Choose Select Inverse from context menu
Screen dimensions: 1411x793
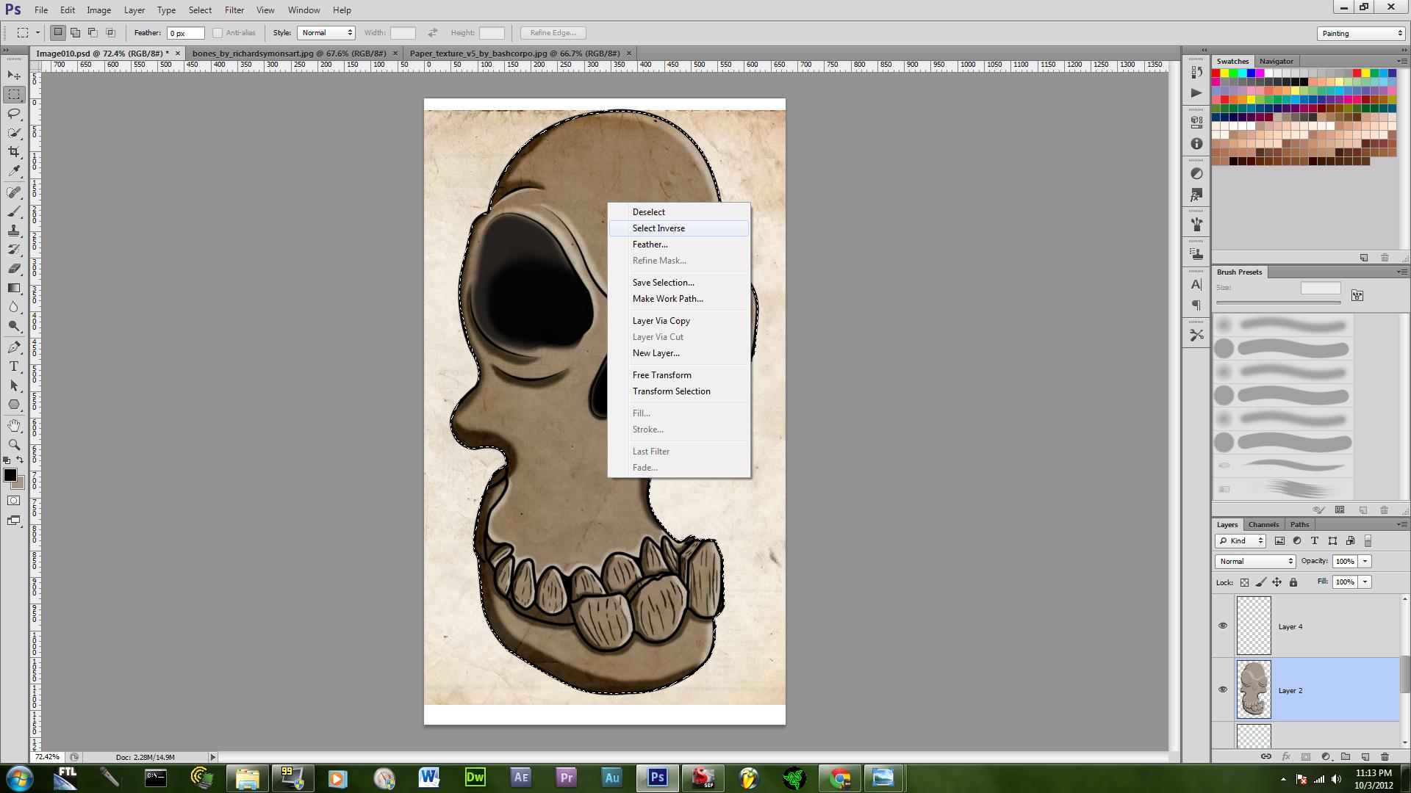658,228
